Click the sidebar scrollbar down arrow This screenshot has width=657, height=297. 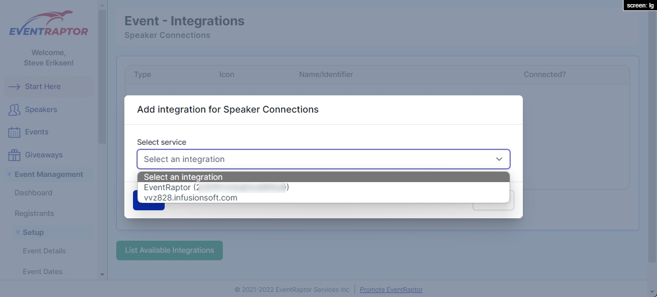pos(102,275)
